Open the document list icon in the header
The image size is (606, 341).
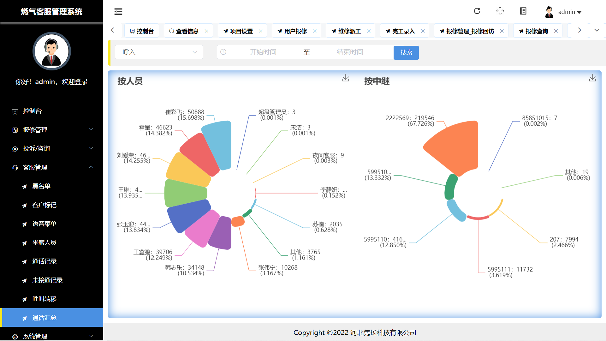coord(523,11)
